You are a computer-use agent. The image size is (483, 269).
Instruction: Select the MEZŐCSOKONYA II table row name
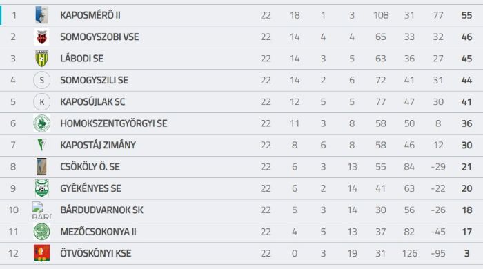pos(98,232)
